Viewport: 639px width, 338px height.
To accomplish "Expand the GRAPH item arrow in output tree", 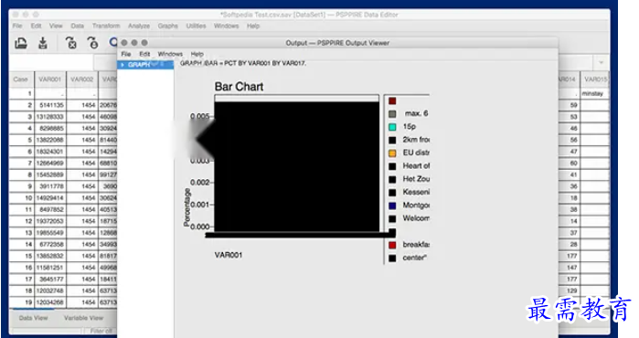I will [122, 65].
